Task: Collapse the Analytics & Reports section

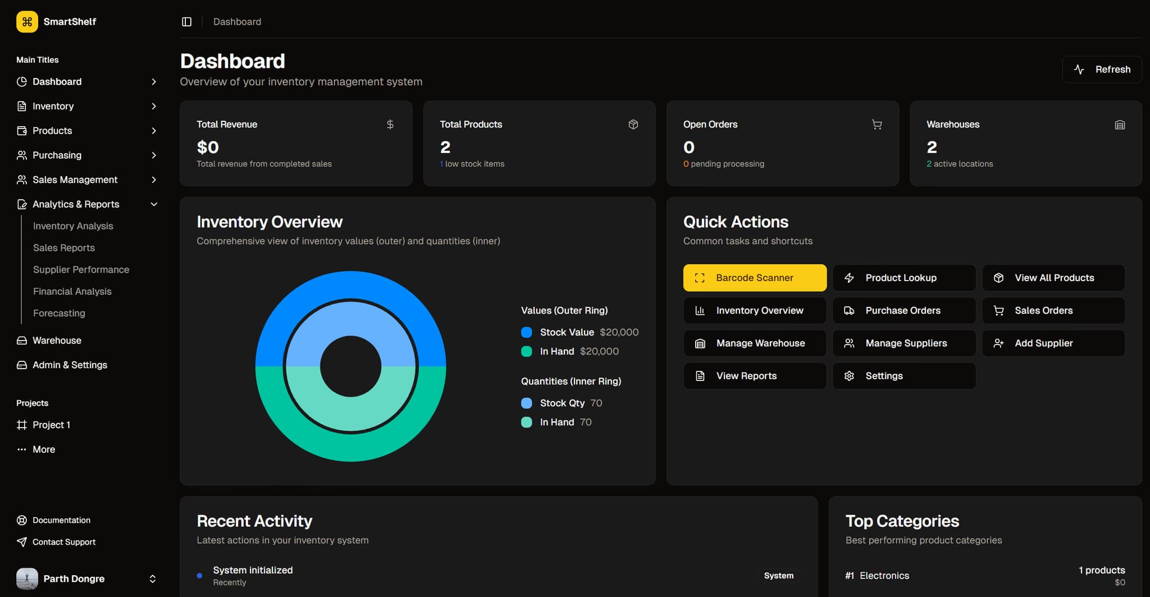Action: click(154, 204)
